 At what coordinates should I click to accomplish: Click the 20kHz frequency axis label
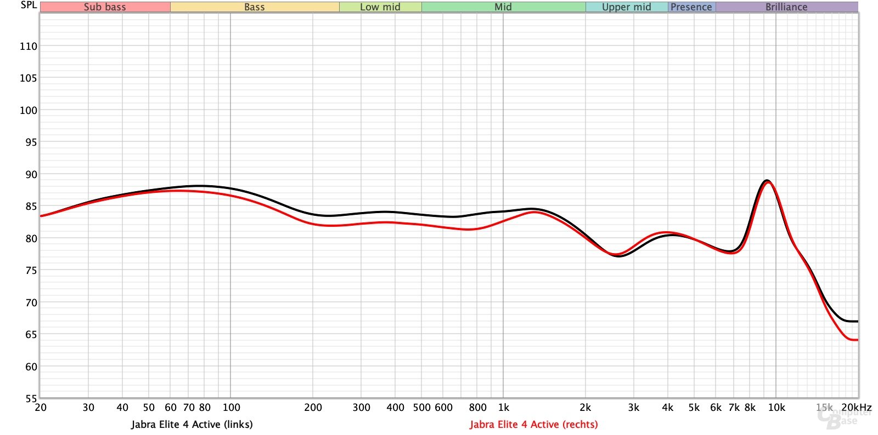click(857, 407)
